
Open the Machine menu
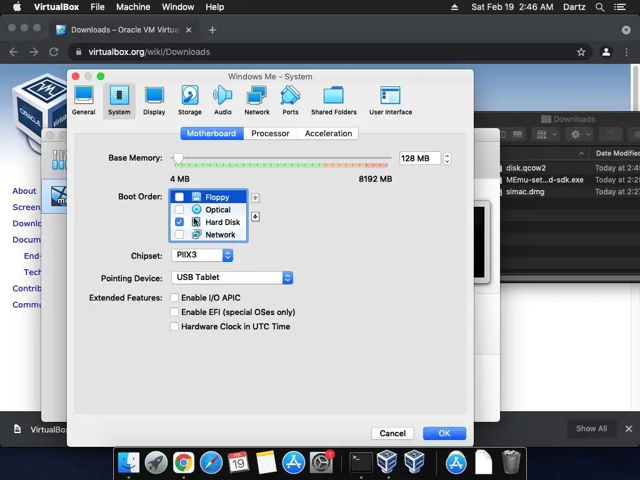click(133, 7)
